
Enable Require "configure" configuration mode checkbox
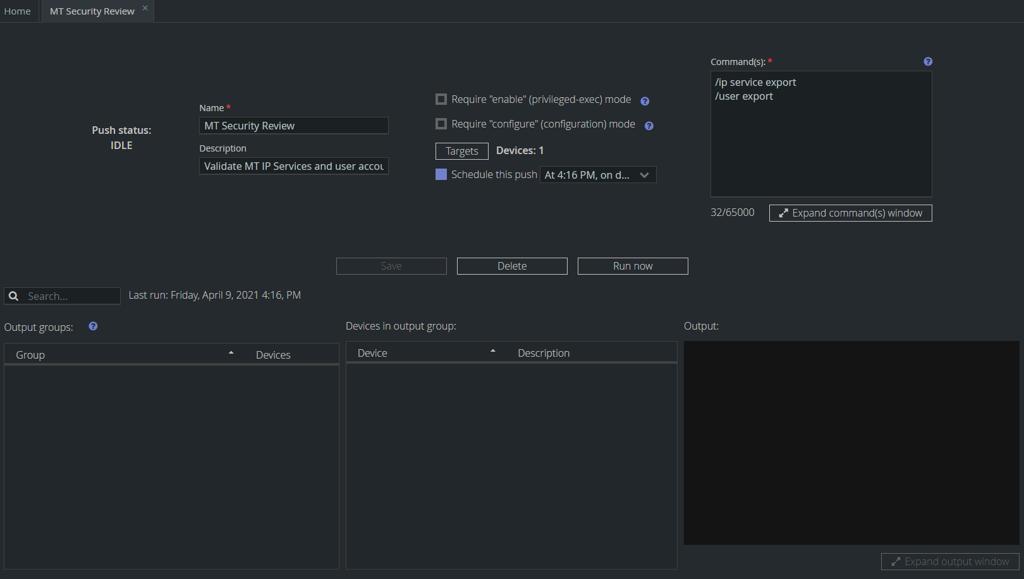(441, 124)
